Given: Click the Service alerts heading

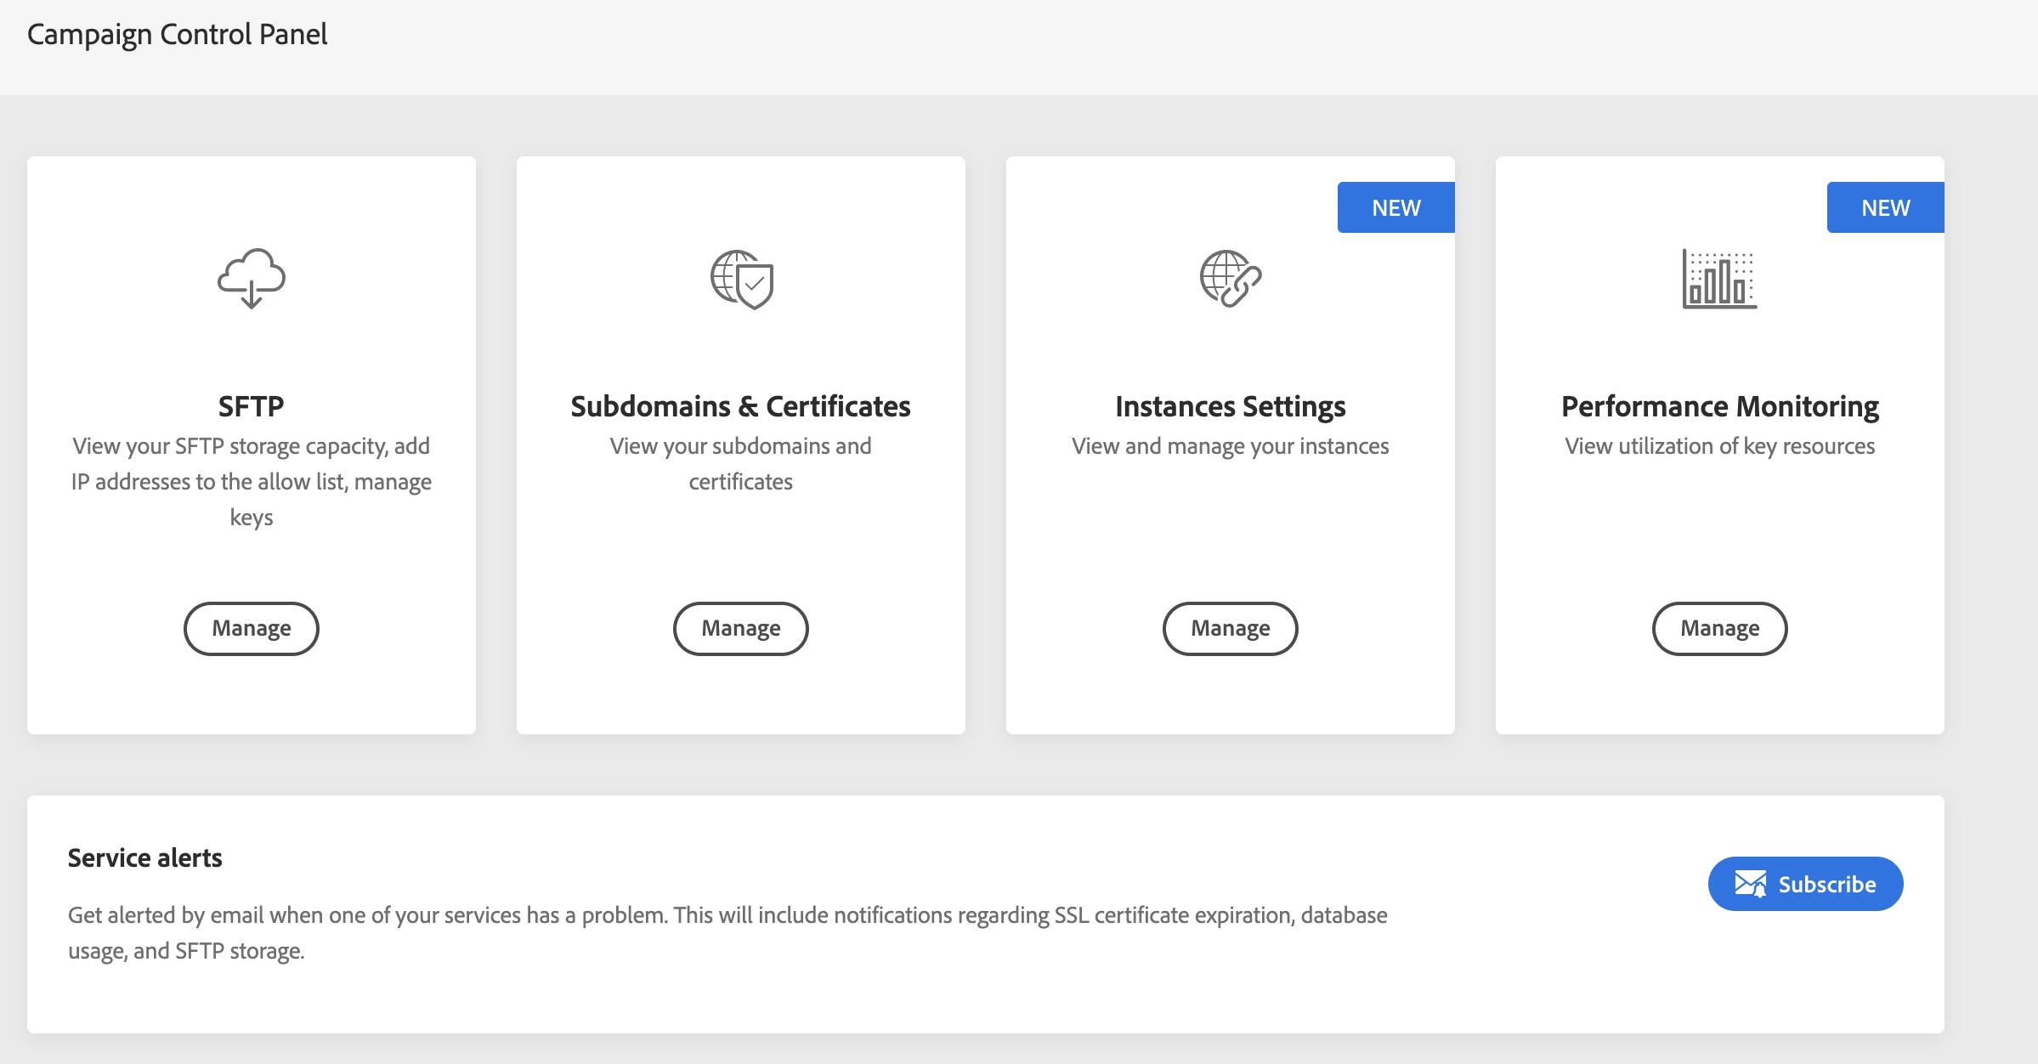Looking at the screenshot, I should 144,857.
